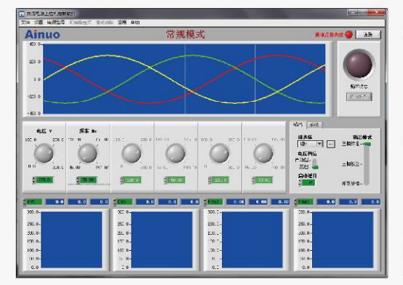Click the frequency Hz knob
Image resolution: width=403 pixels, height=285 pixels.
click(87, 153)
